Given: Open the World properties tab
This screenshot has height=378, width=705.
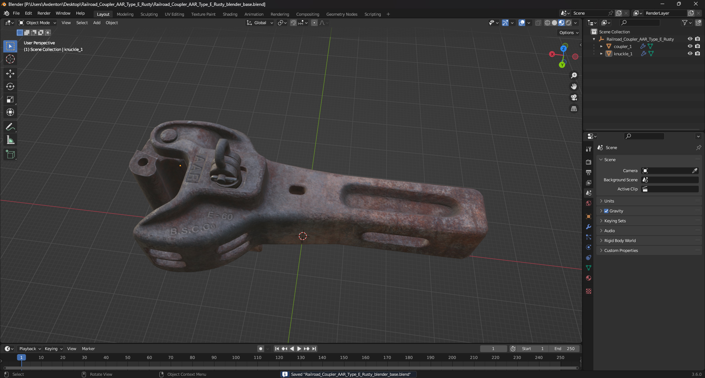Looking at the screenshot, I should tap(589, 203).
